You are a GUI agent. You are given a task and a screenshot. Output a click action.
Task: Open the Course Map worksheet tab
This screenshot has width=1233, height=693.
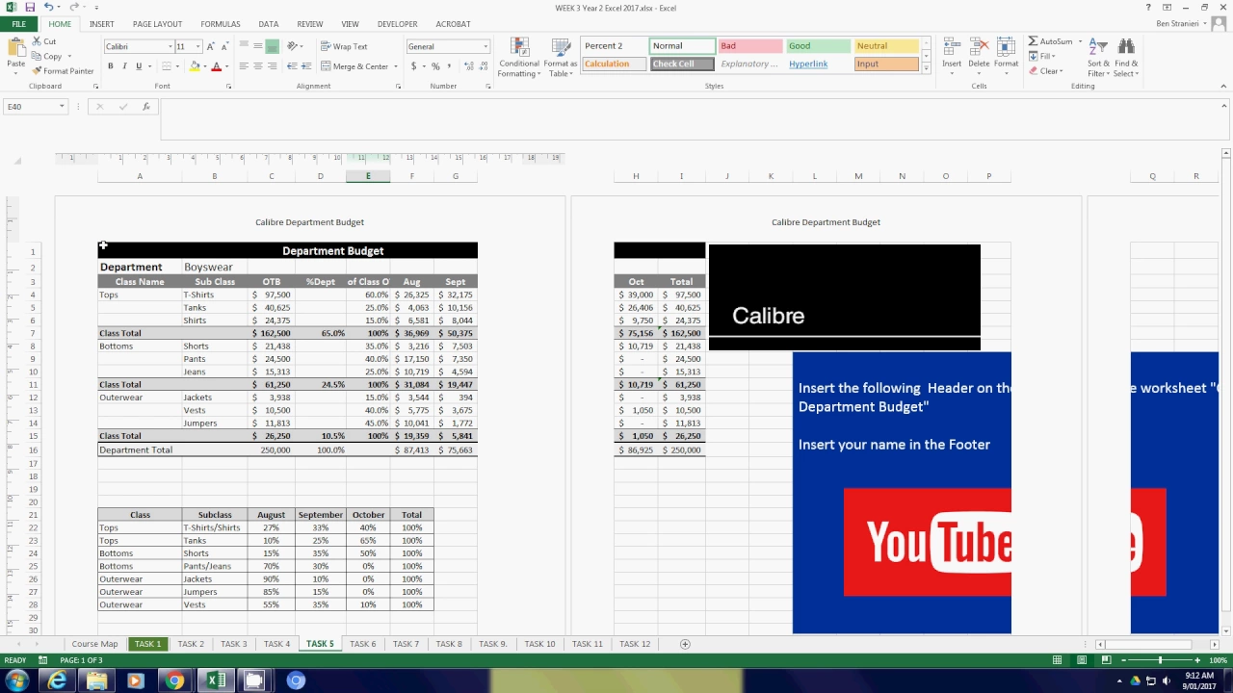94,644
